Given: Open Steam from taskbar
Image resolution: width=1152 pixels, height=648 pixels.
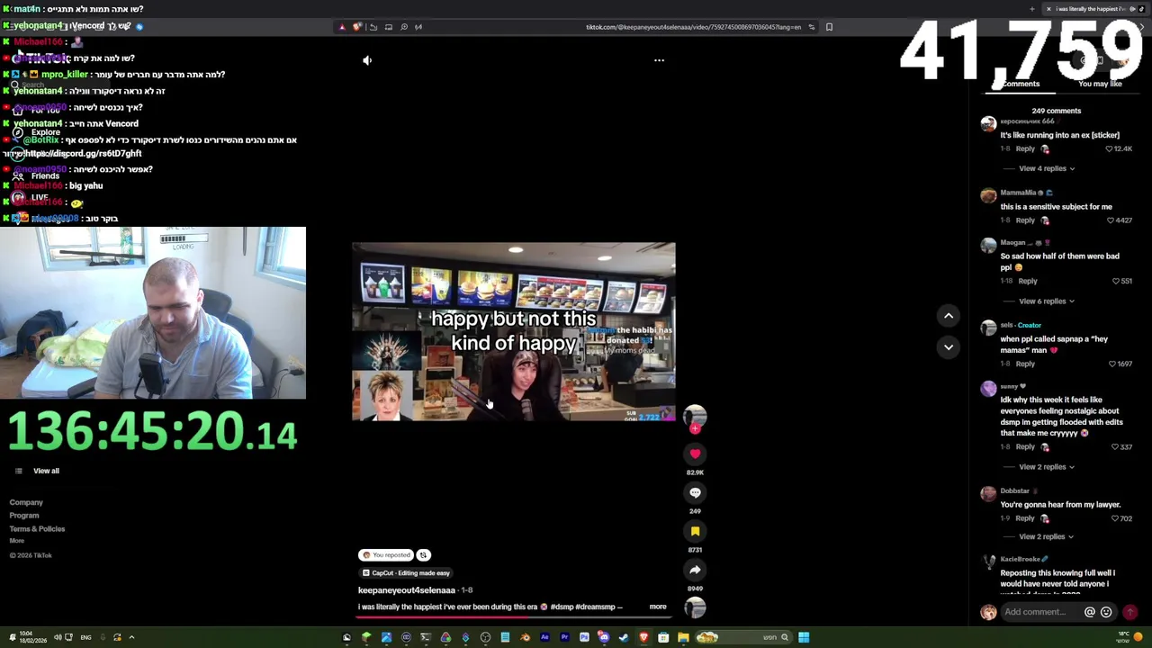Looking at the screenshot, I should [624, 637].
